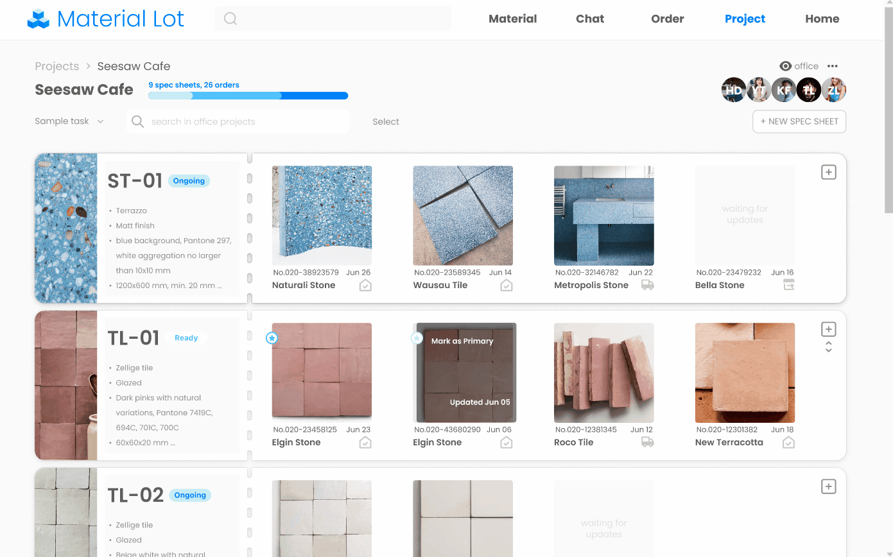Toggle primary star on Elgin Stone No.020-23458125

(x=272, y=338)
